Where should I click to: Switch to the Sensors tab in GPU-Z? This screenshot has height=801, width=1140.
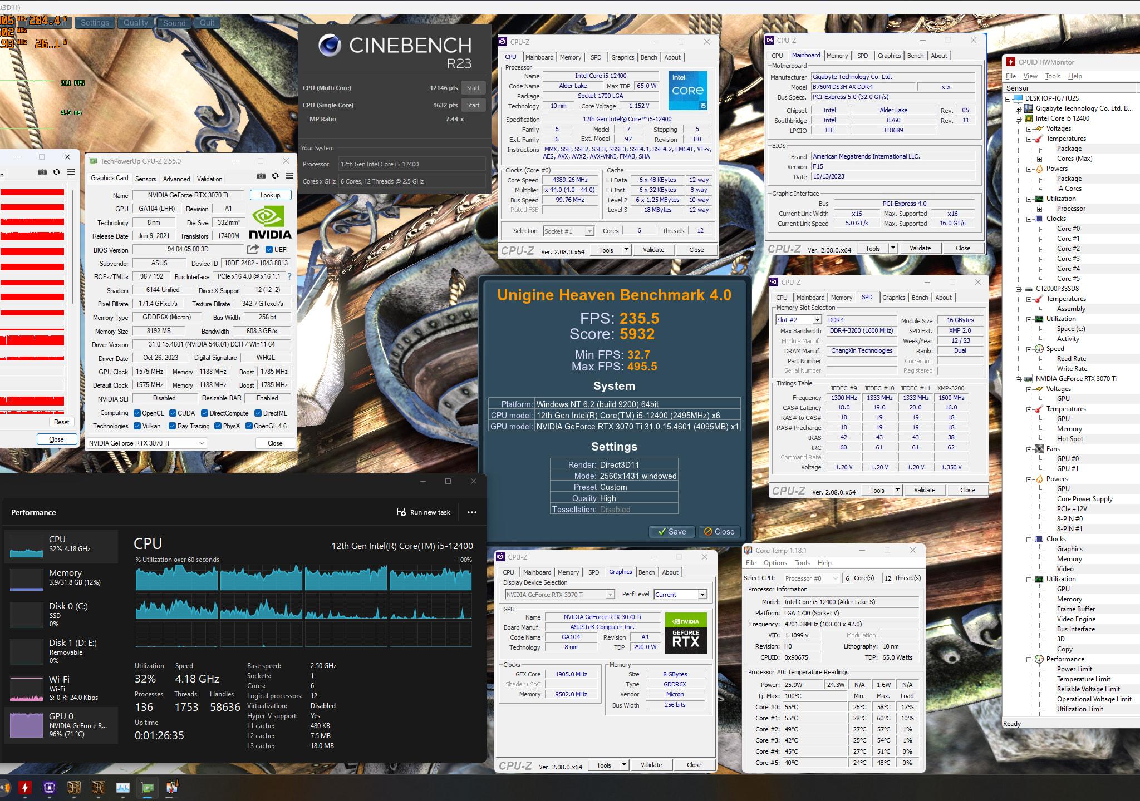146,179
